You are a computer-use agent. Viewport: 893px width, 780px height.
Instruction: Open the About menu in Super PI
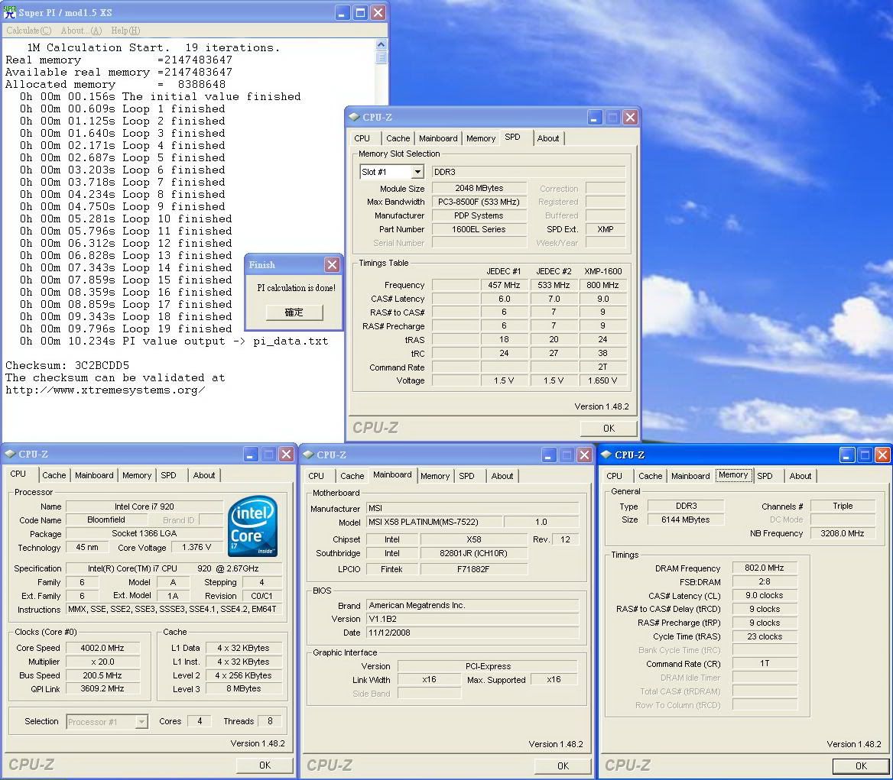click(x=81, y=31)
